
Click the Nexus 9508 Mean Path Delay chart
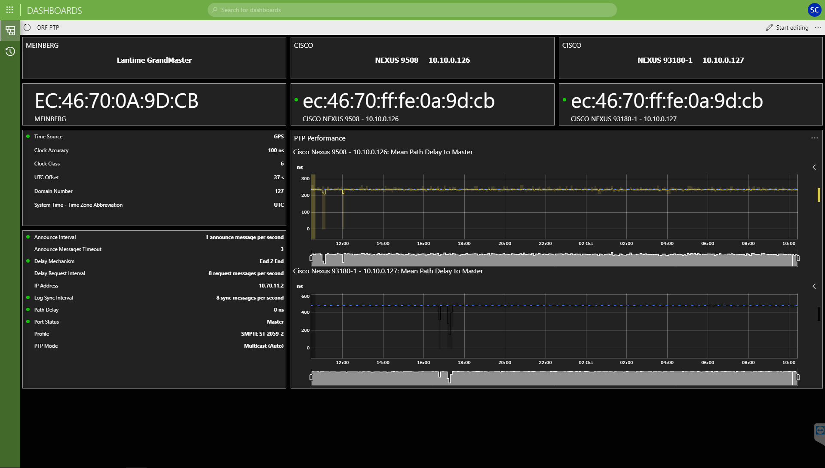(x=554, y=207)
